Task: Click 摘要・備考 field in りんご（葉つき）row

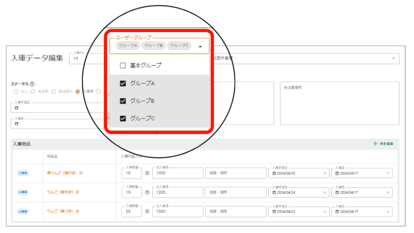Action: pos(236,211)
